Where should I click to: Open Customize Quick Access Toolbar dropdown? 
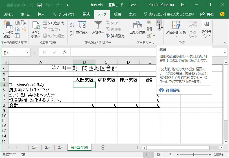[x=67, y=5]
